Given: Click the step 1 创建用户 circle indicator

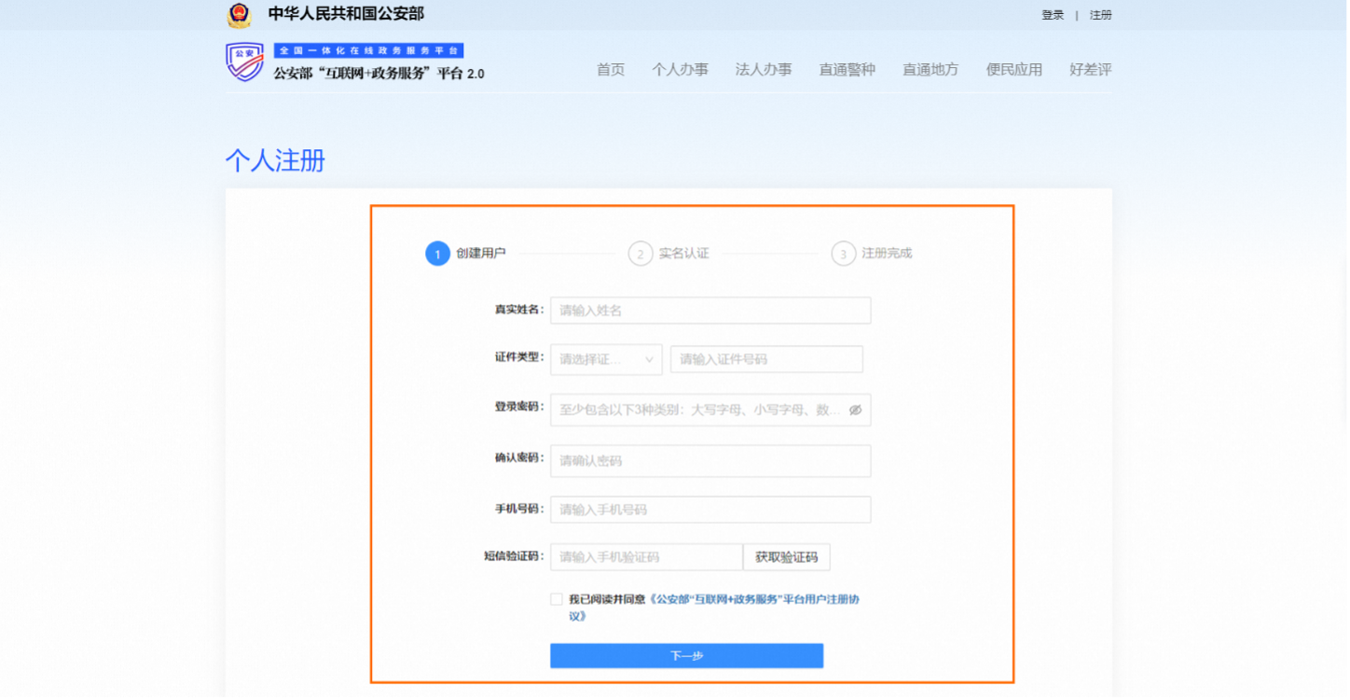Looking at the screenshot, I should pyautogui.click(x=437, y=253).
